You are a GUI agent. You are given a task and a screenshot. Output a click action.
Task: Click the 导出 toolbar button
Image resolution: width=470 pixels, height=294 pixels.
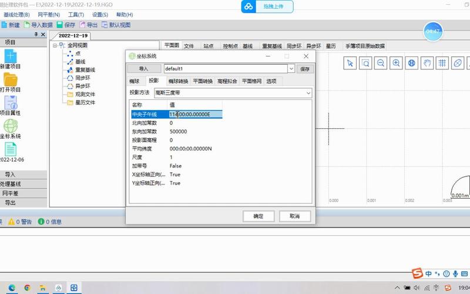[89, 25]
